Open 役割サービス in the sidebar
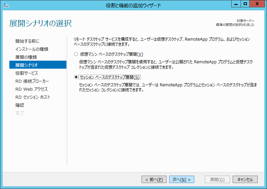The width and height of the screenshot is (267, 189). [x=27, y=73]
